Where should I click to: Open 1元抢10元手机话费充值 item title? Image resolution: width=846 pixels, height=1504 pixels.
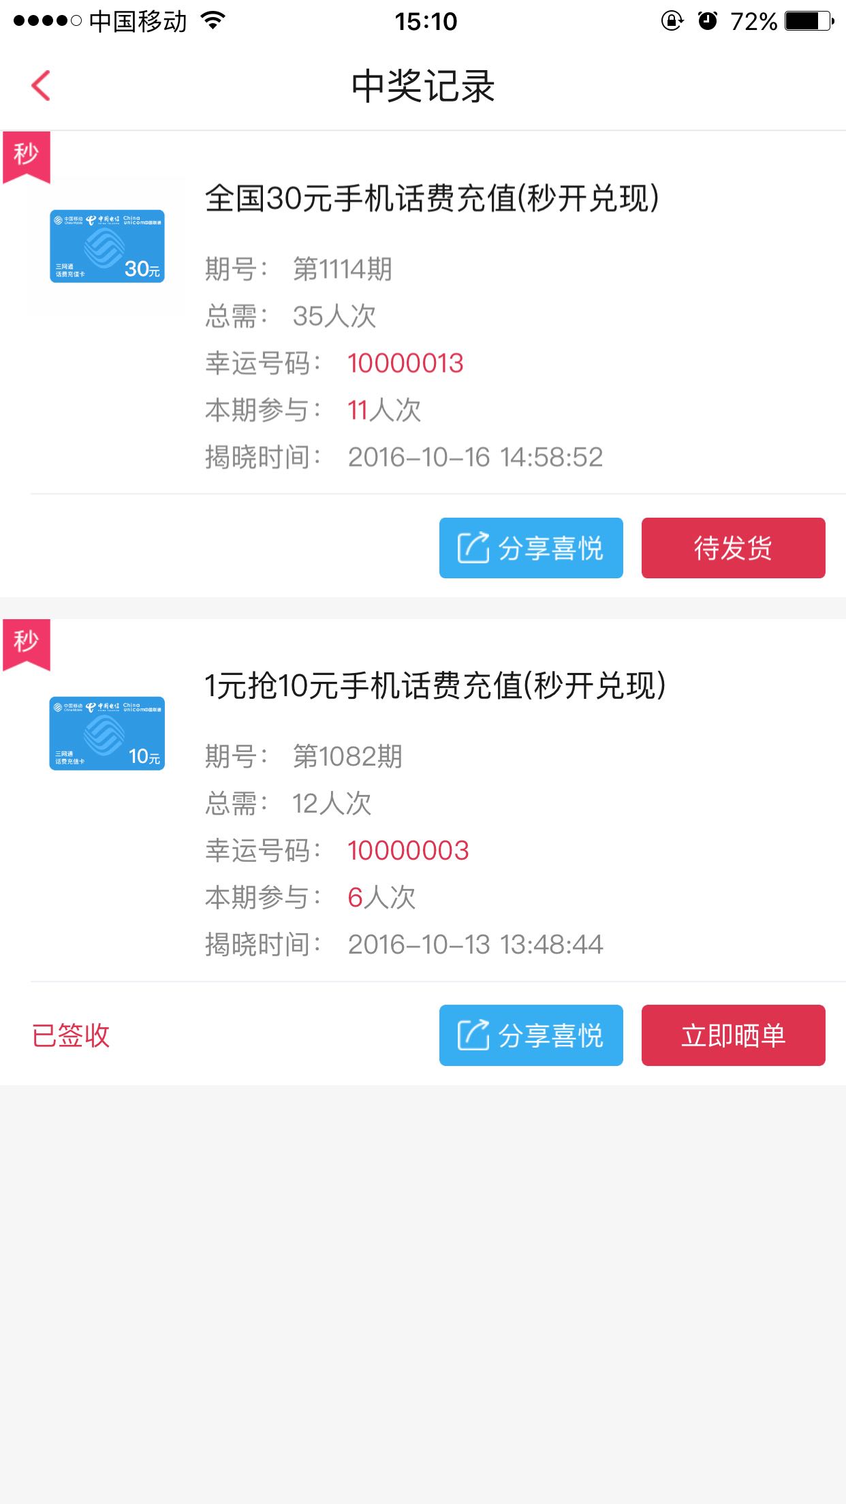point(435,685)
